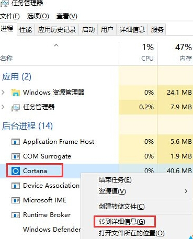
Task: Open the 资源值(V) submenu arrow
Action: pyautogui.click(x=186, y=191)
